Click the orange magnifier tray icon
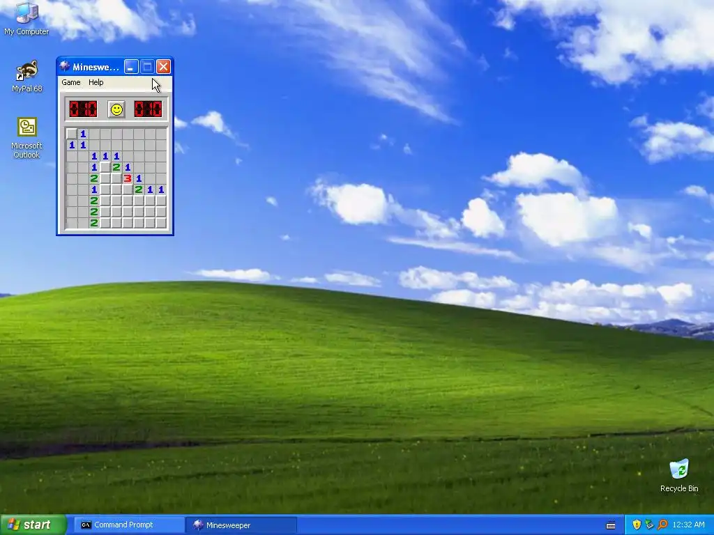This screenshot has height=535, width=714. click(x=662, y=525)
